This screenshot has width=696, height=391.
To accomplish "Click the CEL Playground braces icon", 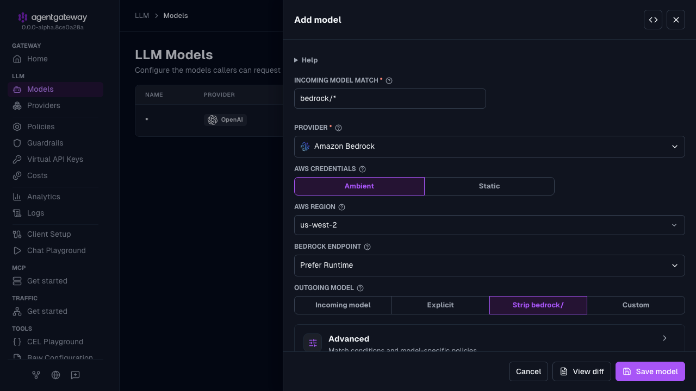I will coord(17,342).
